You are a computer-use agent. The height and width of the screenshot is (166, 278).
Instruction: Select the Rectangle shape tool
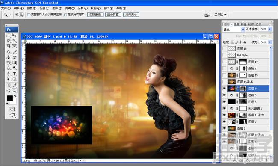pos(15,79)
